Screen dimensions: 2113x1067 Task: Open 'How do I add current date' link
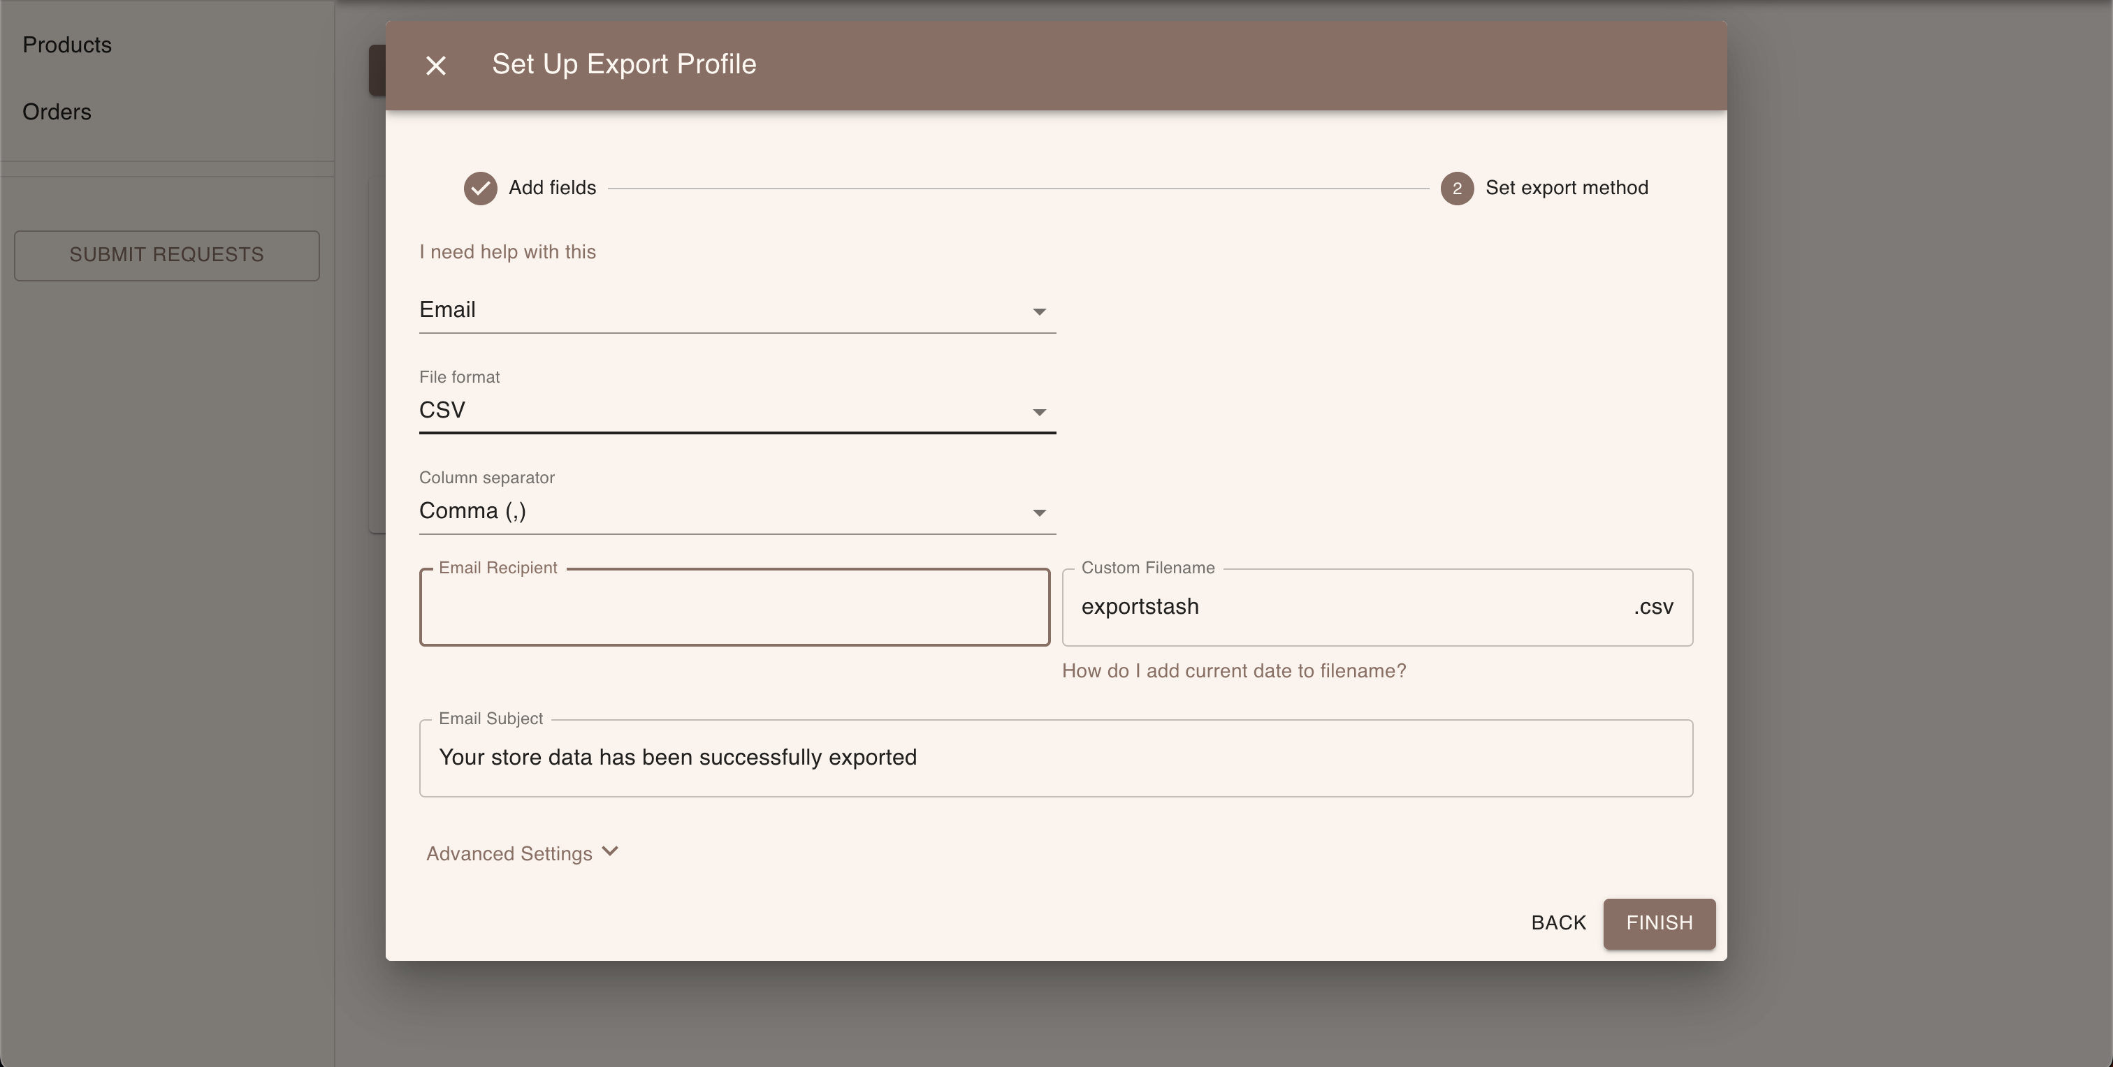(x=1234, y=671)
